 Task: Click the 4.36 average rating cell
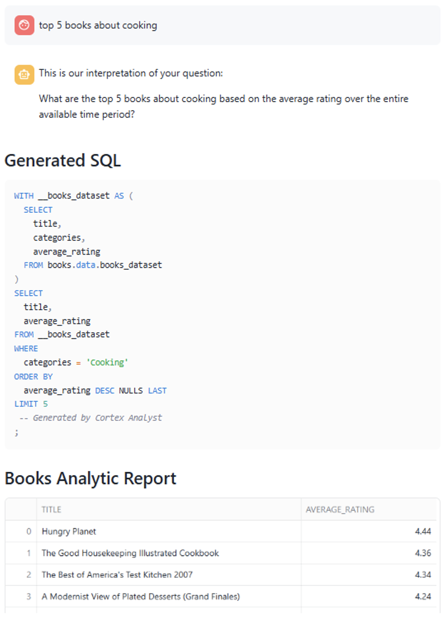point(423,553)
